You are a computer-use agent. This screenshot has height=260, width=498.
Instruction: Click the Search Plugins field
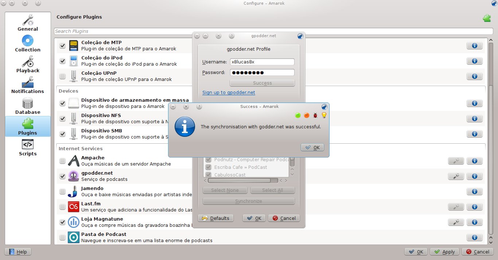273,31
